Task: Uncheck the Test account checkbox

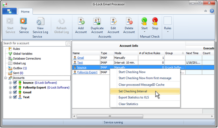Action: coord(15,97)
